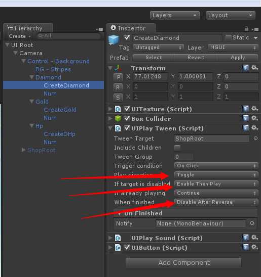Click the Prefab Revert button
Image resolution: width=261 pixels, height=277 pixels.
click(196, 58)
